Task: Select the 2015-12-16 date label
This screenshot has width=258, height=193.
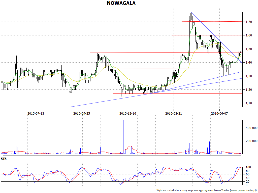Action: point(128,113)
